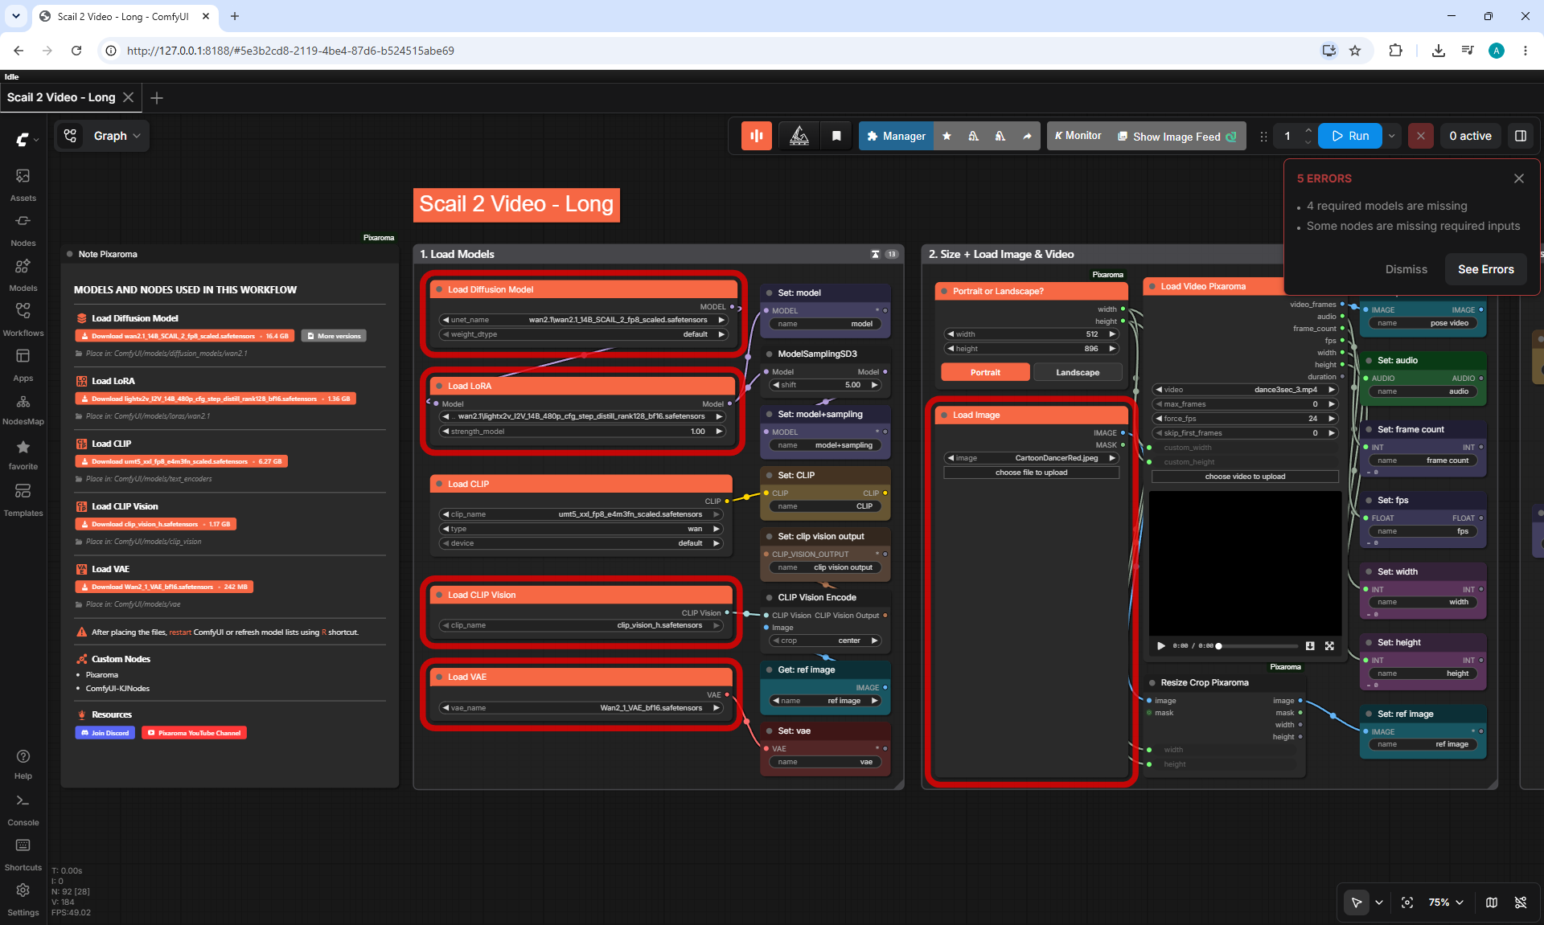Open pointer mode dropdown chevron
The image size is (1544, 925).
[1379, 902]
